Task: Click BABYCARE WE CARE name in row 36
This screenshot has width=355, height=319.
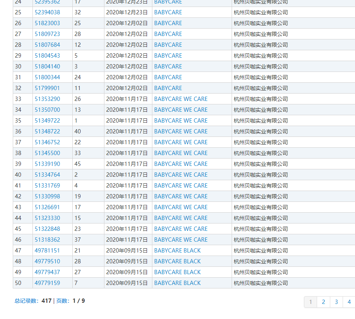Action: (181, 131)
